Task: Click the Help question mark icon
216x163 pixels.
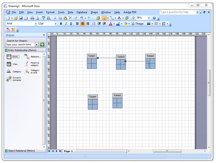Action: click(x=154, y=18)
